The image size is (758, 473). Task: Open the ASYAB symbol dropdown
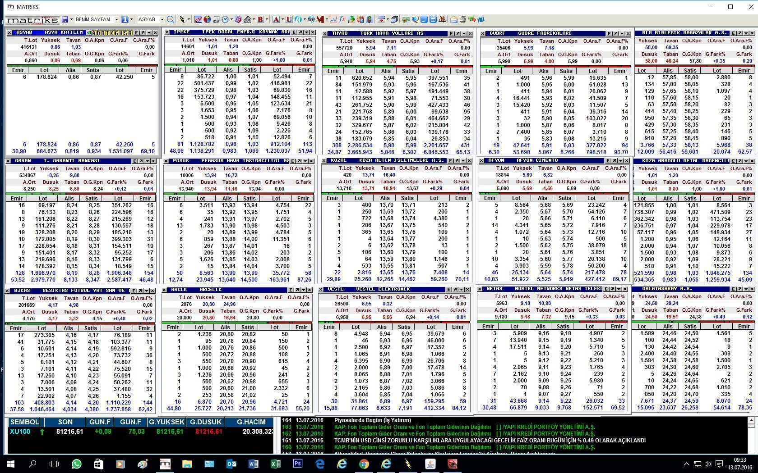(x=162, y=19)
